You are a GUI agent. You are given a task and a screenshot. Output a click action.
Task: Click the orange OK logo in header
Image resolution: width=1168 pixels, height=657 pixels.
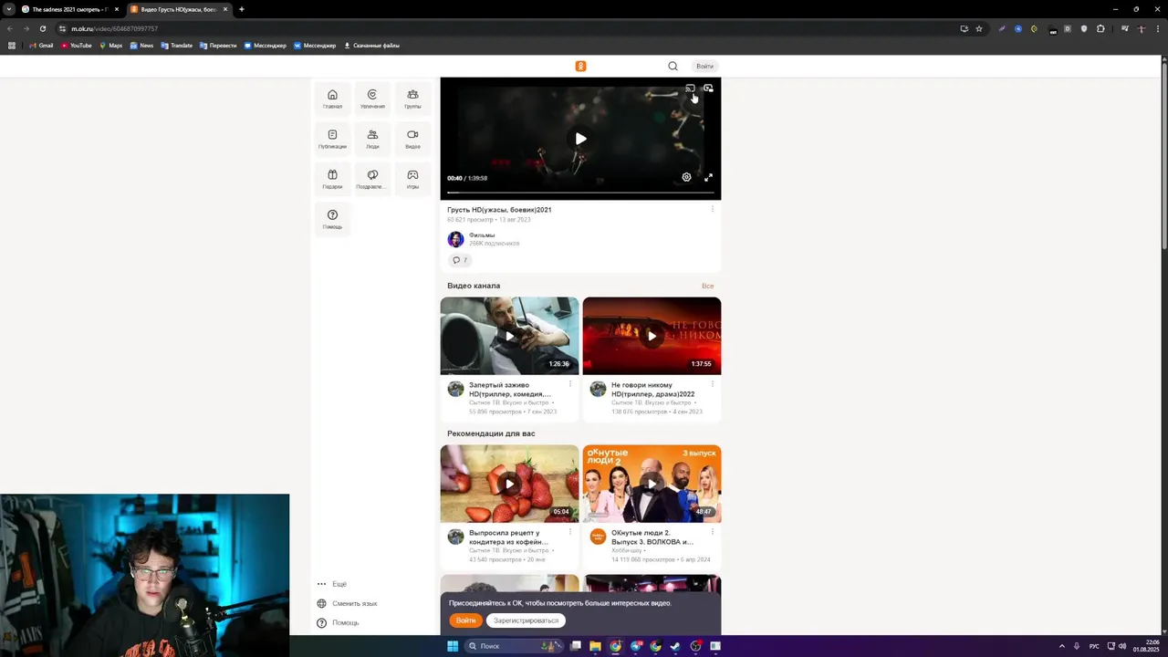tap(580, 66)
